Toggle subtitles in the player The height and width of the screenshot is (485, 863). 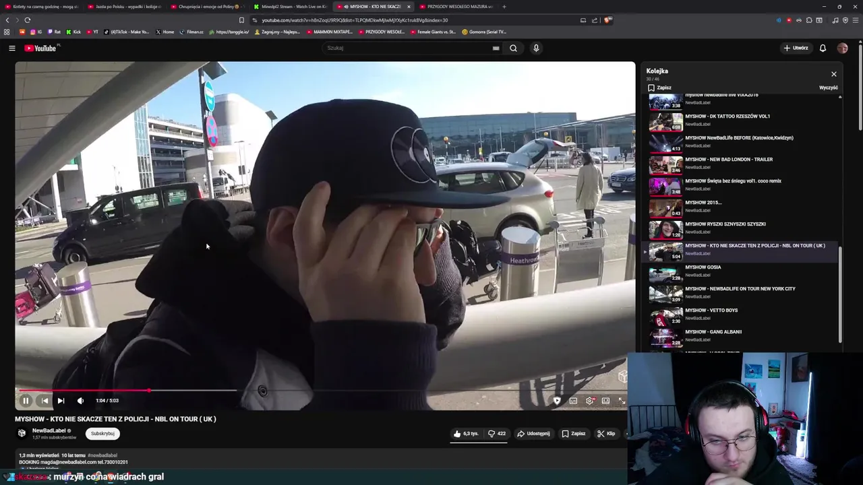(573, 401)
